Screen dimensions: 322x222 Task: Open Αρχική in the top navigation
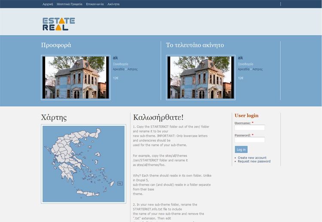click(x=48, y=4)
